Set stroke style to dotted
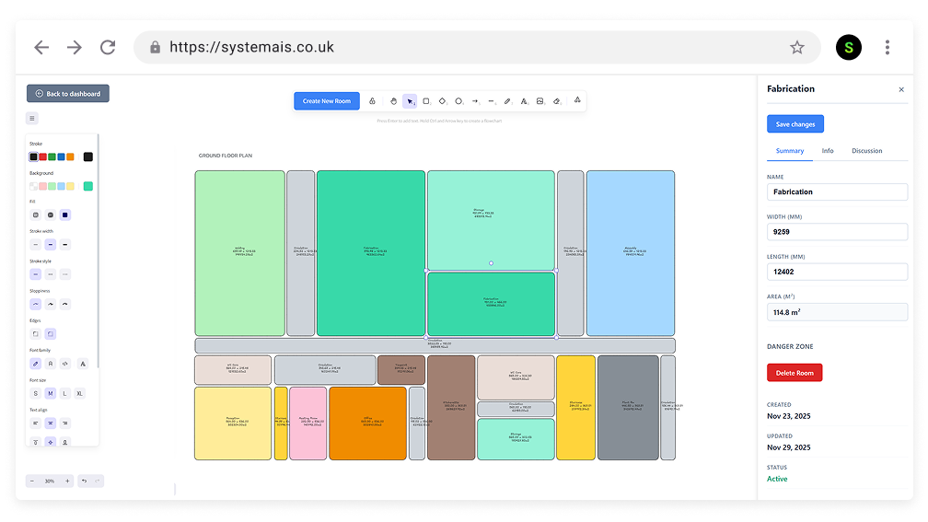 coord(65,274)
